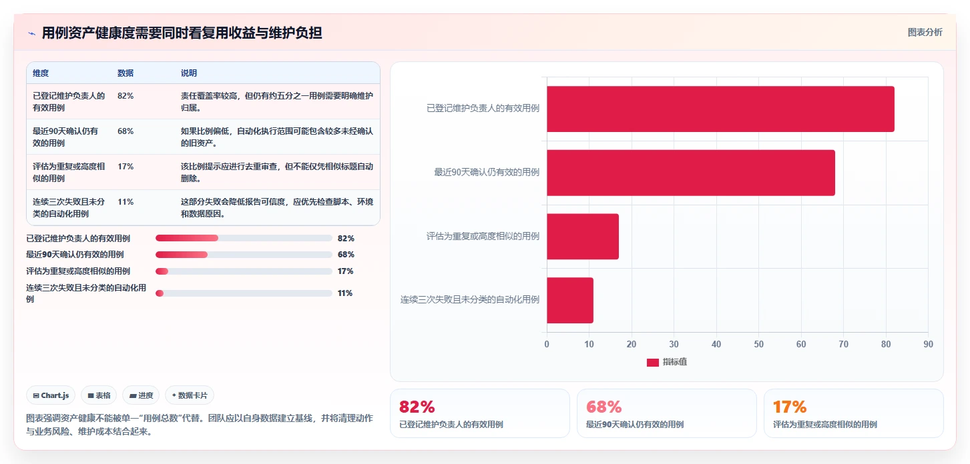
Task: Click table cell 已登记维护负责人的有效用例
Action: 69,101
